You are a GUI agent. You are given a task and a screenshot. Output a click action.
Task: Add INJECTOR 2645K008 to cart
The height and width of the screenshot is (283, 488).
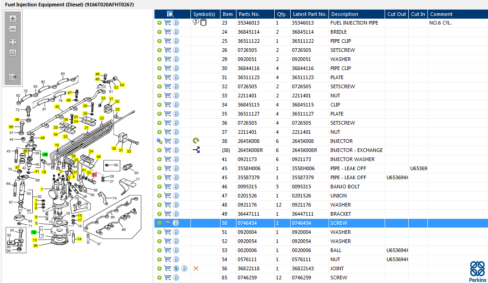tap(168, 141)
